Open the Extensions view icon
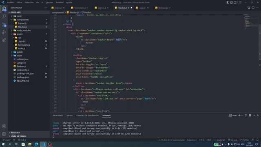This screenshot has width=261, height=147. pos(4,40)
